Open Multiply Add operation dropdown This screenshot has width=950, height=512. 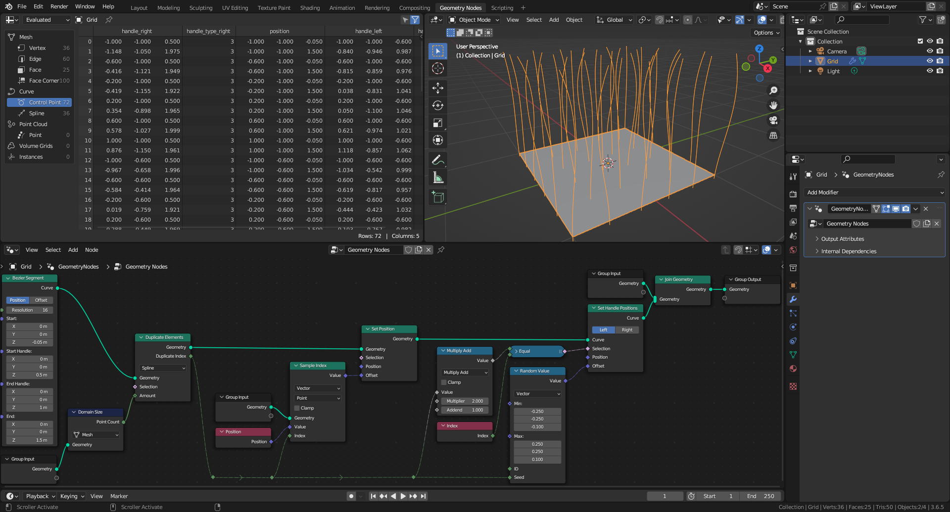pos(465,372)
